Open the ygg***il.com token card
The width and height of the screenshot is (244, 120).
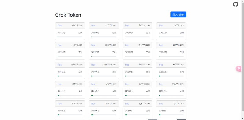[x=138, y=109]
